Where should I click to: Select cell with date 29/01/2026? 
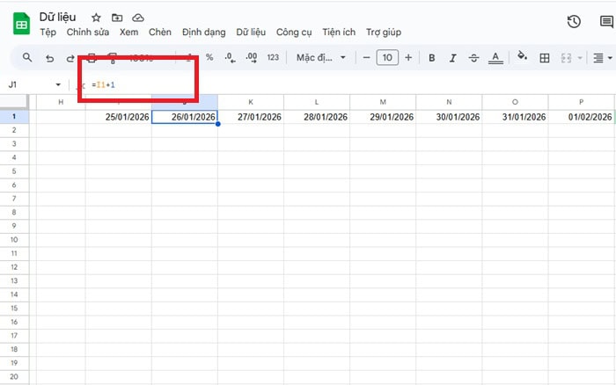click(x=383, y=117)
